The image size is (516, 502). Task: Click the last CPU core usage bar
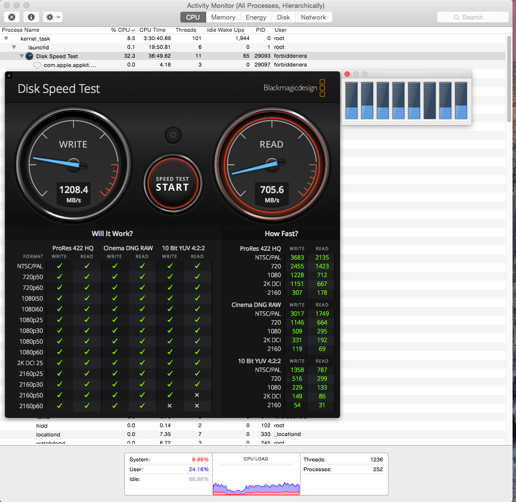point(461,100)
